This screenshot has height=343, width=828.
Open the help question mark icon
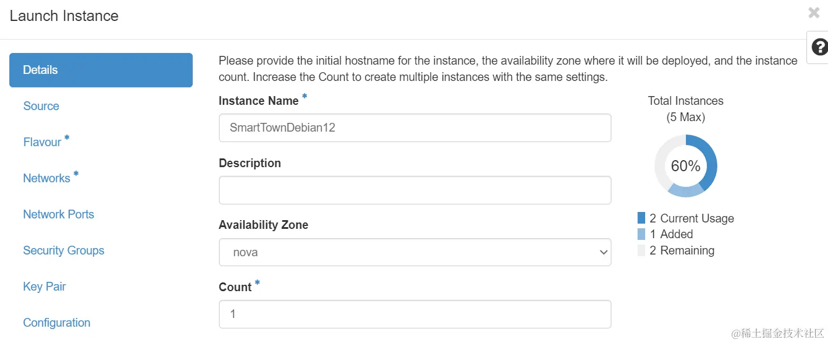pyautogui.click(x=819, y=47)
